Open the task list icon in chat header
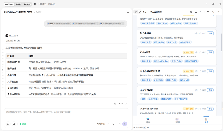The width and height of the screenshot is (223, 131). (128, 12)
